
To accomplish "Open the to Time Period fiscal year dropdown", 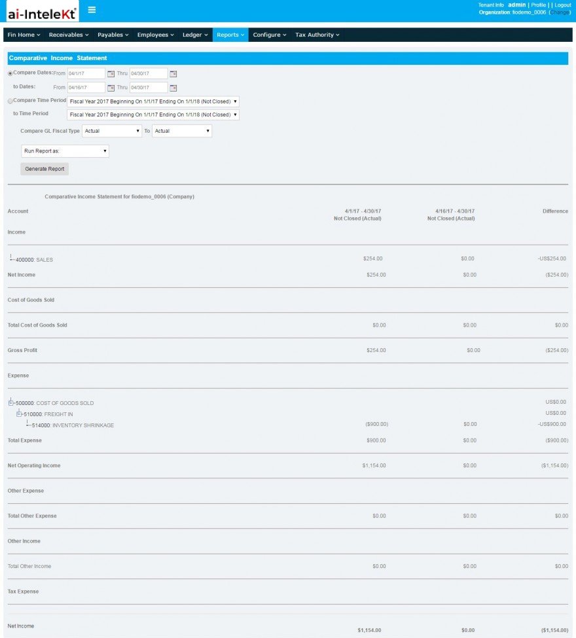I will (153, 115).
